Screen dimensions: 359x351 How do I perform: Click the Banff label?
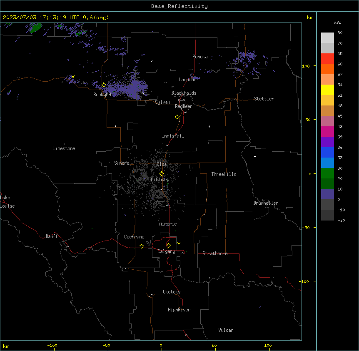[x=52, y=236]
